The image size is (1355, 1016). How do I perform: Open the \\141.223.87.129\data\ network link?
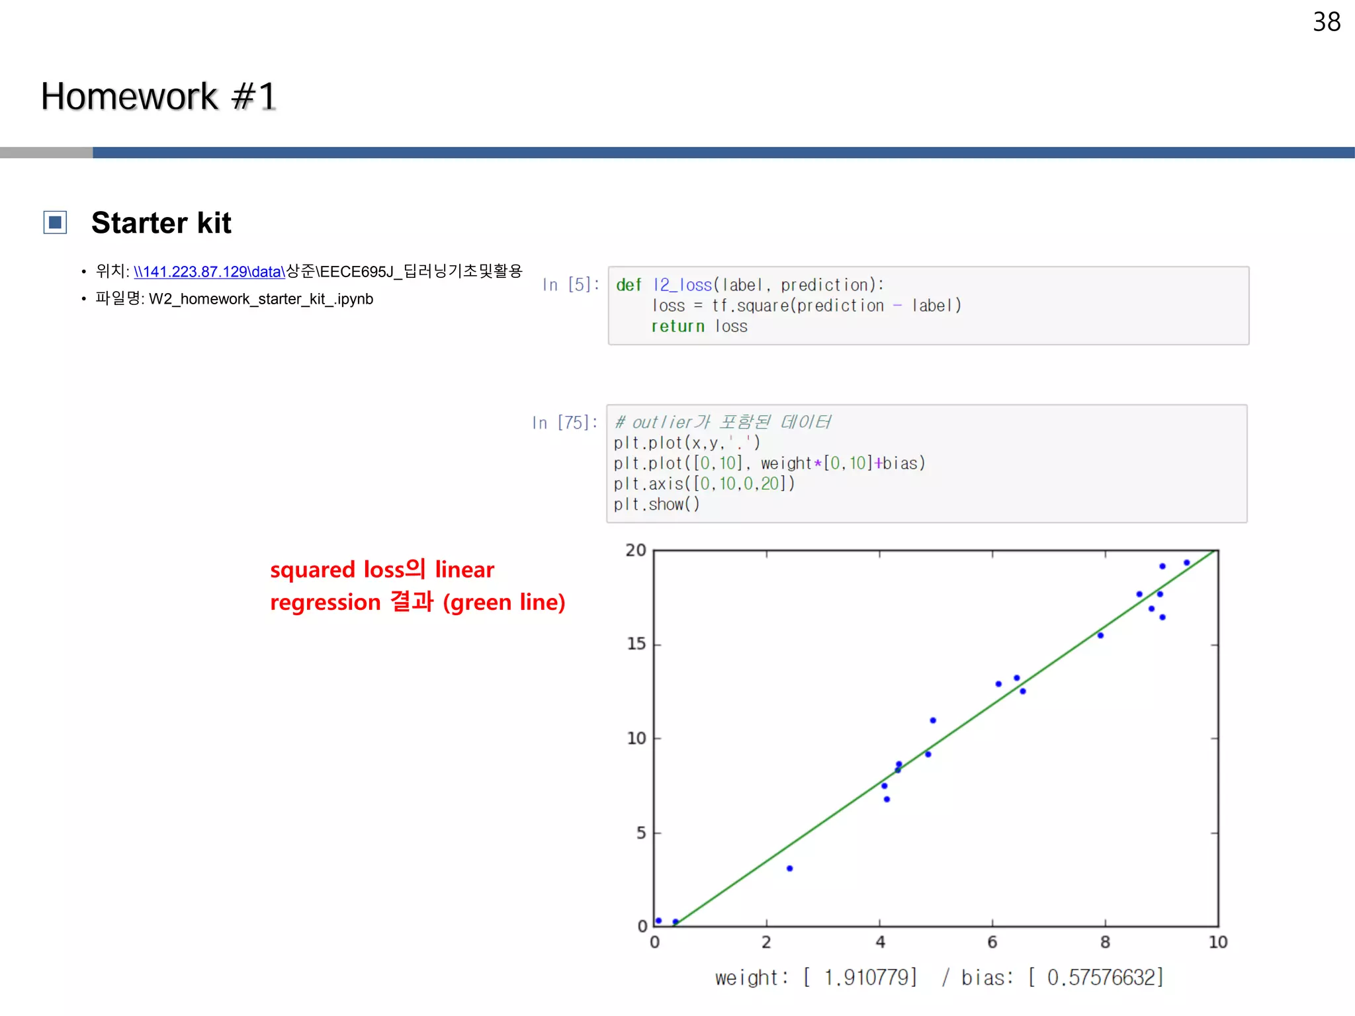(209, 272)
